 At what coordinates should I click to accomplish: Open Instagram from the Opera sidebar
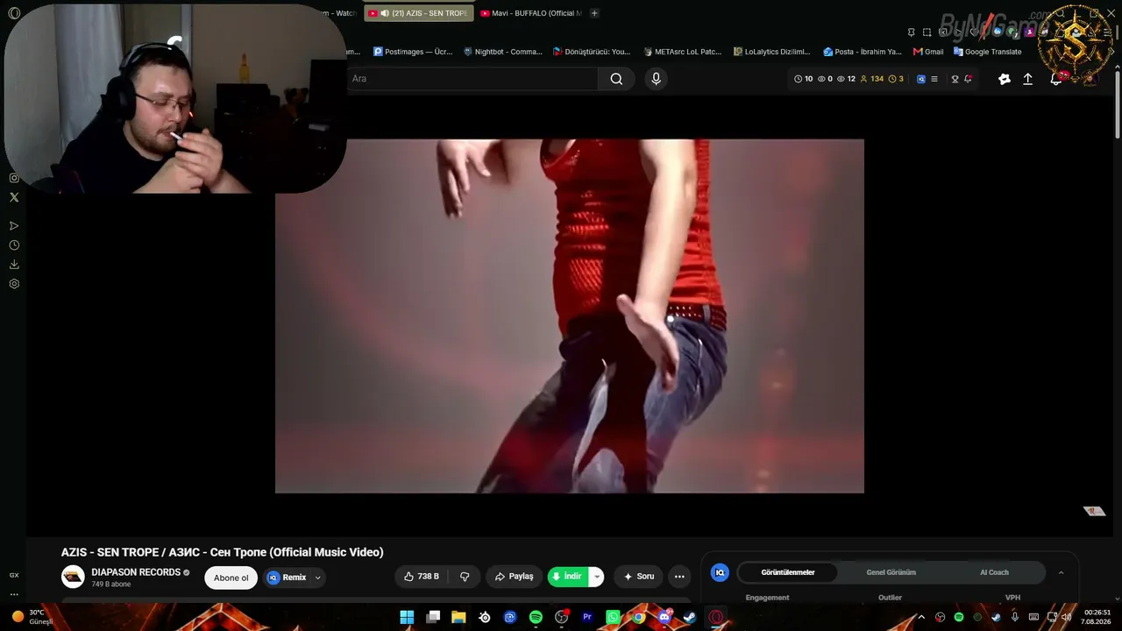[14, 178]
